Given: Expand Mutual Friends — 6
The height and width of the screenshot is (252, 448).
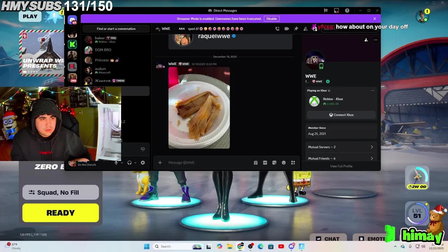Looking at the screenshot, I should click(341, 158).
